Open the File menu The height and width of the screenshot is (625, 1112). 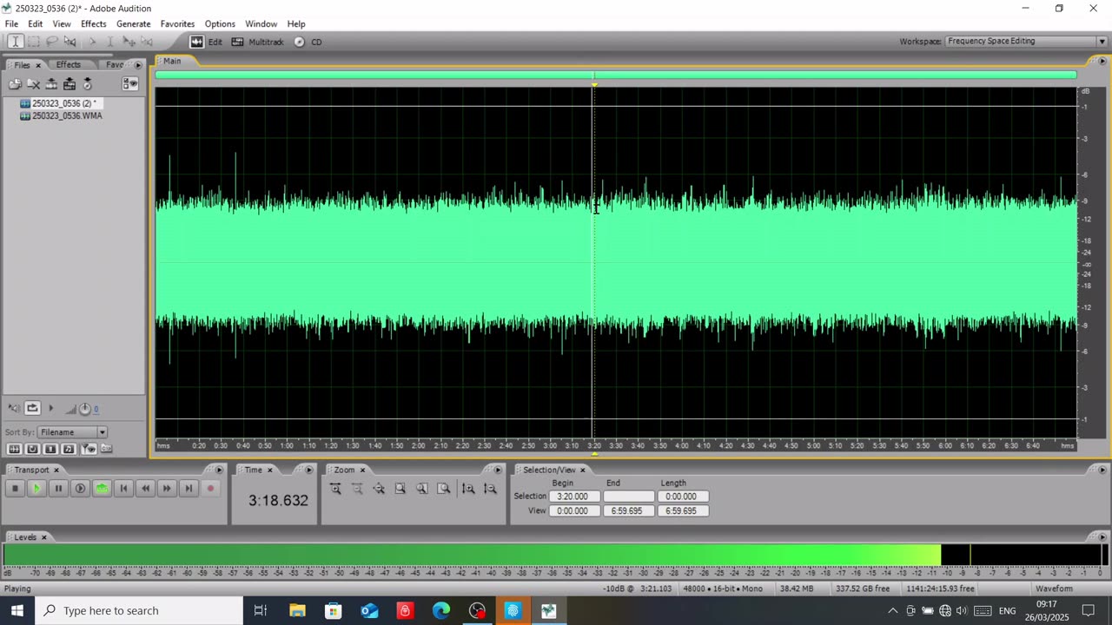[x=11, y=23]
